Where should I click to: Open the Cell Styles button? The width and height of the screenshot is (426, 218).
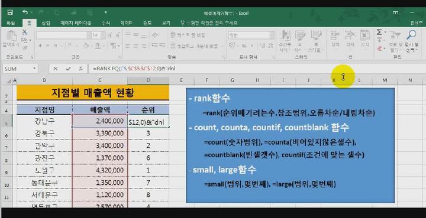(315, 41)
